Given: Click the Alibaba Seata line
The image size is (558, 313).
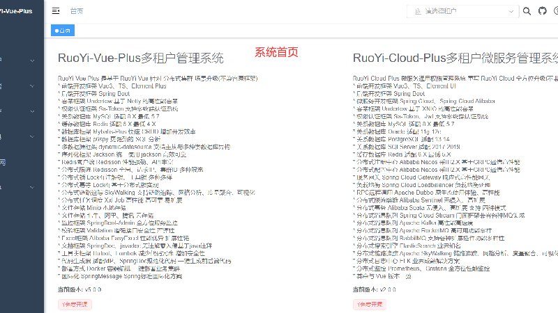Looking at the screenshot, I should [430, 207].
